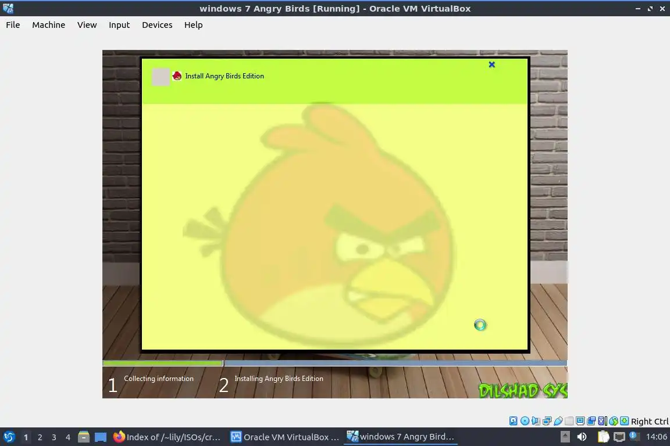Viewport: 670px width, 446px height.
Task: Click the setup progress bar
Action: (x=334, y=363)
